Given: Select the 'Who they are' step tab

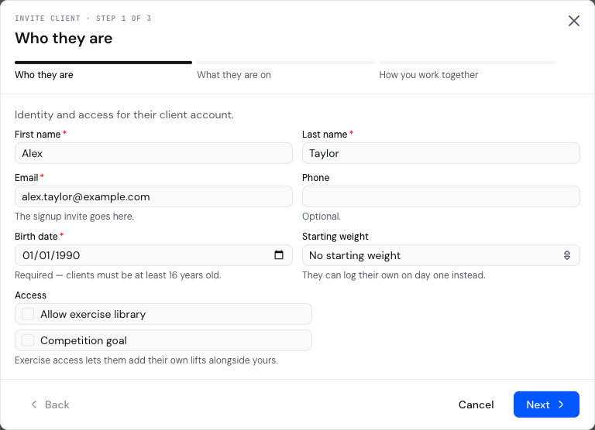Looking at the screenshot, I should pyautogui.click(x=103, y=70).
